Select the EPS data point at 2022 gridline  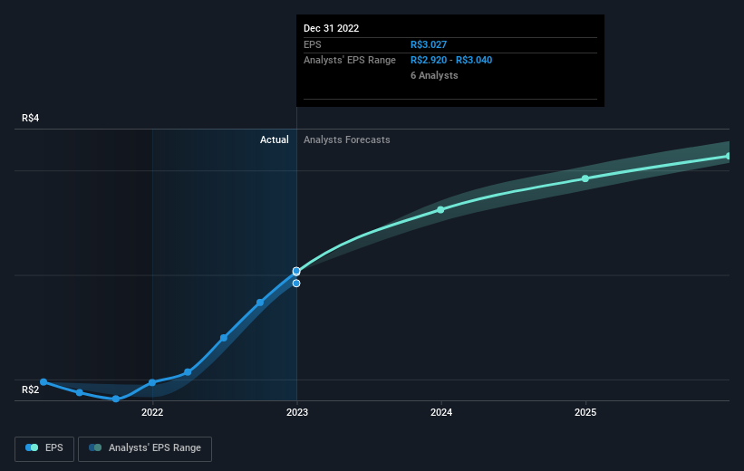click(152, 382)
